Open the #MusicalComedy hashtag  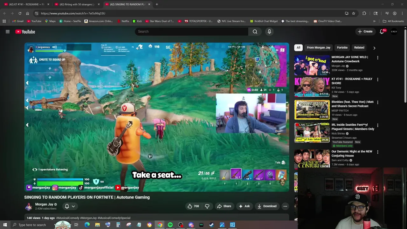click(x=68, y=218)
